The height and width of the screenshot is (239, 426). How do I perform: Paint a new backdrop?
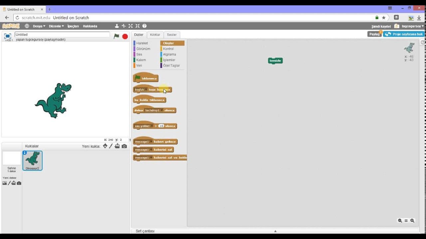[9, 183]
